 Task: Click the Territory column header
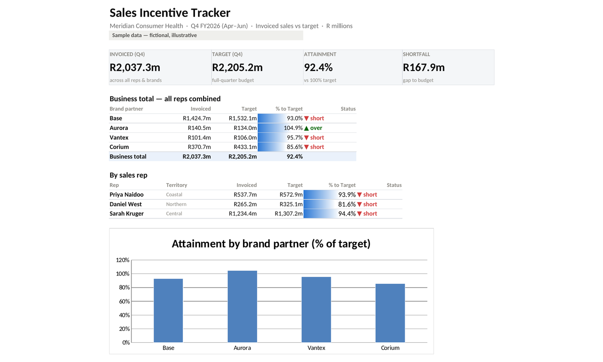pyautogui.click(x=177, y=185)
